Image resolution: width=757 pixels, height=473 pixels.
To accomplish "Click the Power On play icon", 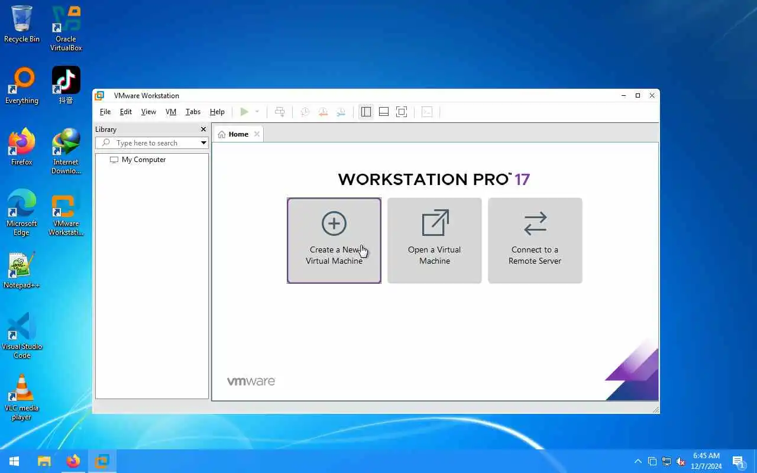I will 244,112.
